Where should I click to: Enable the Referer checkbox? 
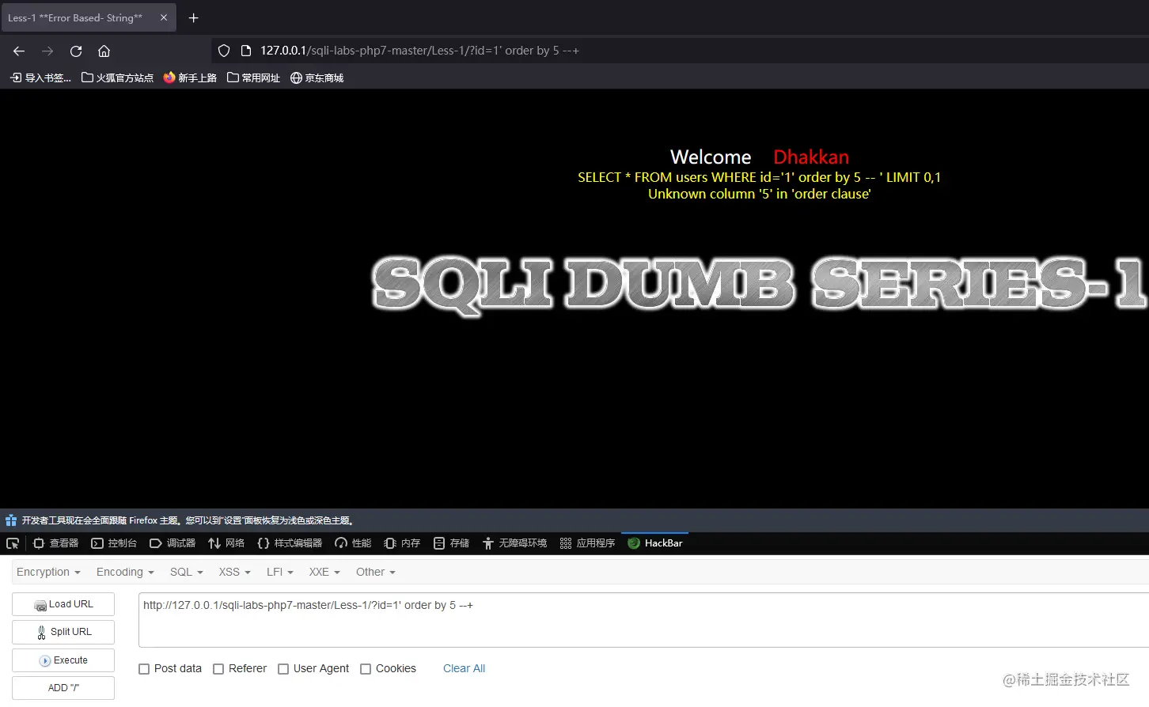coord(218,669)
